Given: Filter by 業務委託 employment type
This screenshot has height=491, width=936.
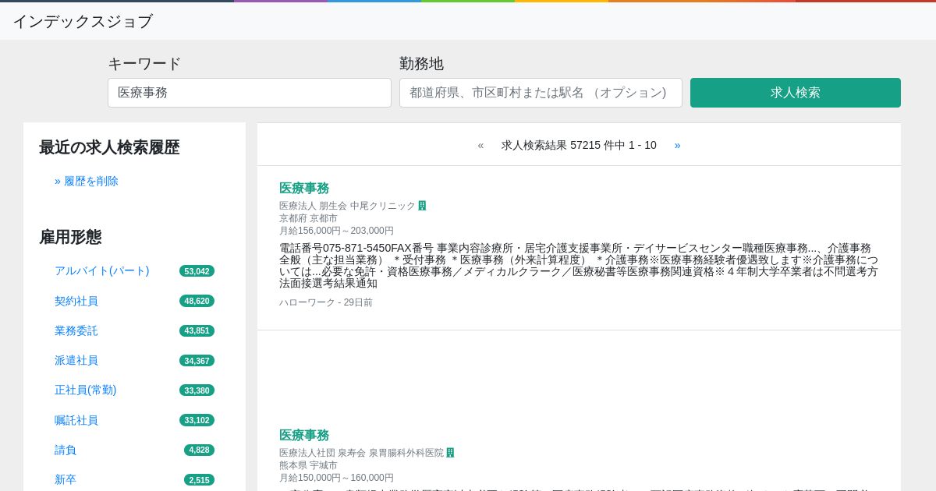Looking at the screenshot, I should 76,330.
